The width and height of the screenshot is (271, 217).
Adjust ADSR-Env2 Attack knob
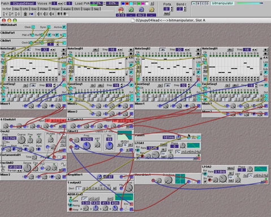[86, 208]
